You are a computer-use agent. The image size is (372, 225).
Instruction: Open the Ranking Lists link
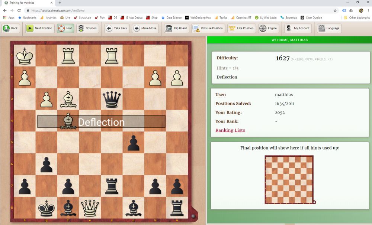pos(230,130)
